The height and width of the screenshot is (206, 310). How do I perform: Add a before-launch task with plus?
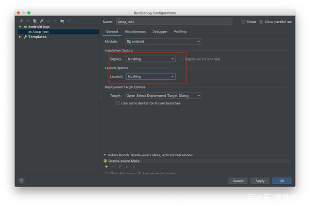tap(107, 167)
